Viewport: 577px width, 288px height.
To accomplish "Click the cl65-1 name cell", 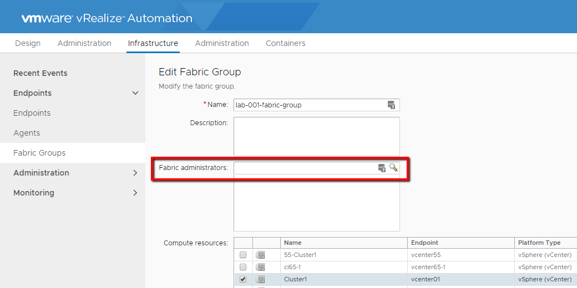I will [x=343, y=267].
